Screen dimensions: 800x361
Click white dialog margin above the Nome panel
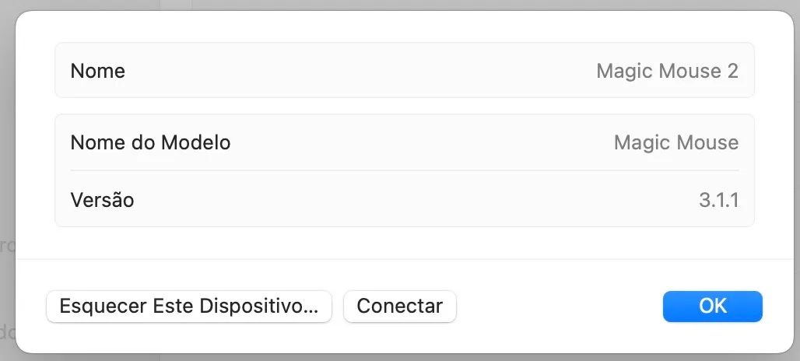tap(405, 26)
